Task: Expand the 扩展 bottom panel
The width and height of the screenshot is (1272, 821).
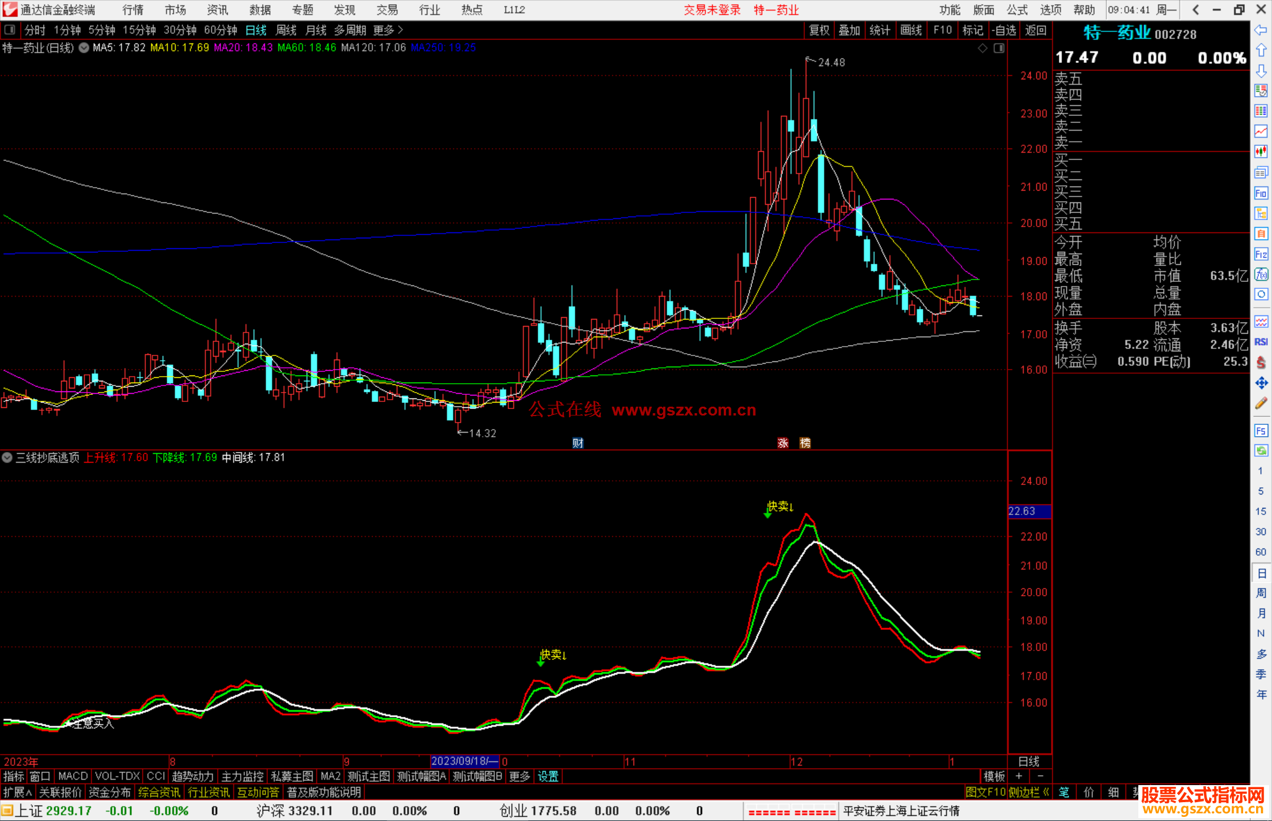Action: (18, 792)
